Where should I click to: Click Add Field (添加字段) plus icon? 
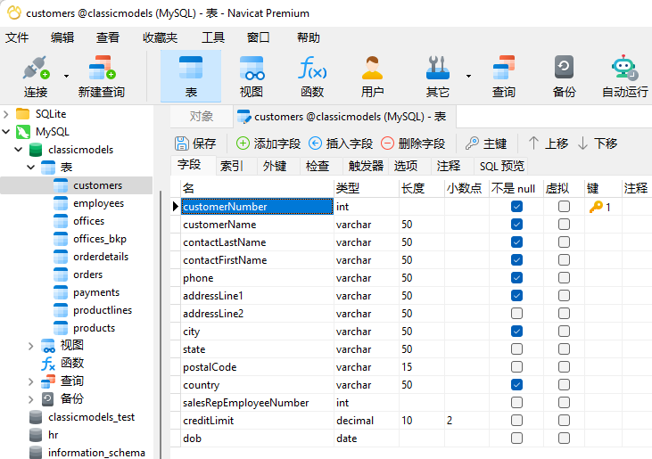(x=243, y=143)
